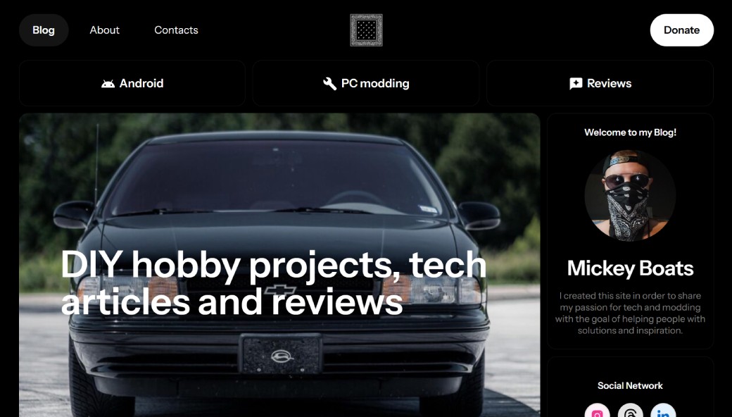Viewport: 732px width, 417px height.
Task: Open the LinkedIn social profile icon
Action: [x=663, y=411]
